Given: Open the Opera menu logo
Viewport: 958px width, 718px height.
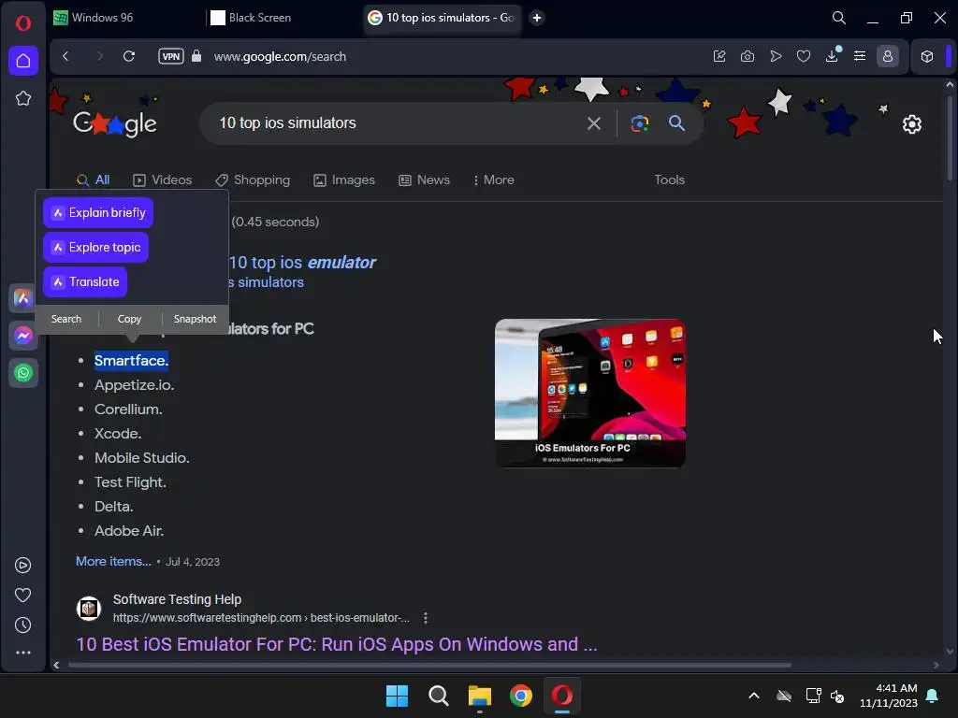Looking at the screenshot, I should [x=23, y=23].
